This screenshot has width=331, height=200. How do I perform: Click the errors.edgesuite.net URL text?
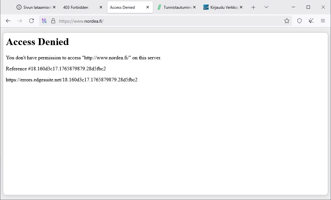(72, 80)
